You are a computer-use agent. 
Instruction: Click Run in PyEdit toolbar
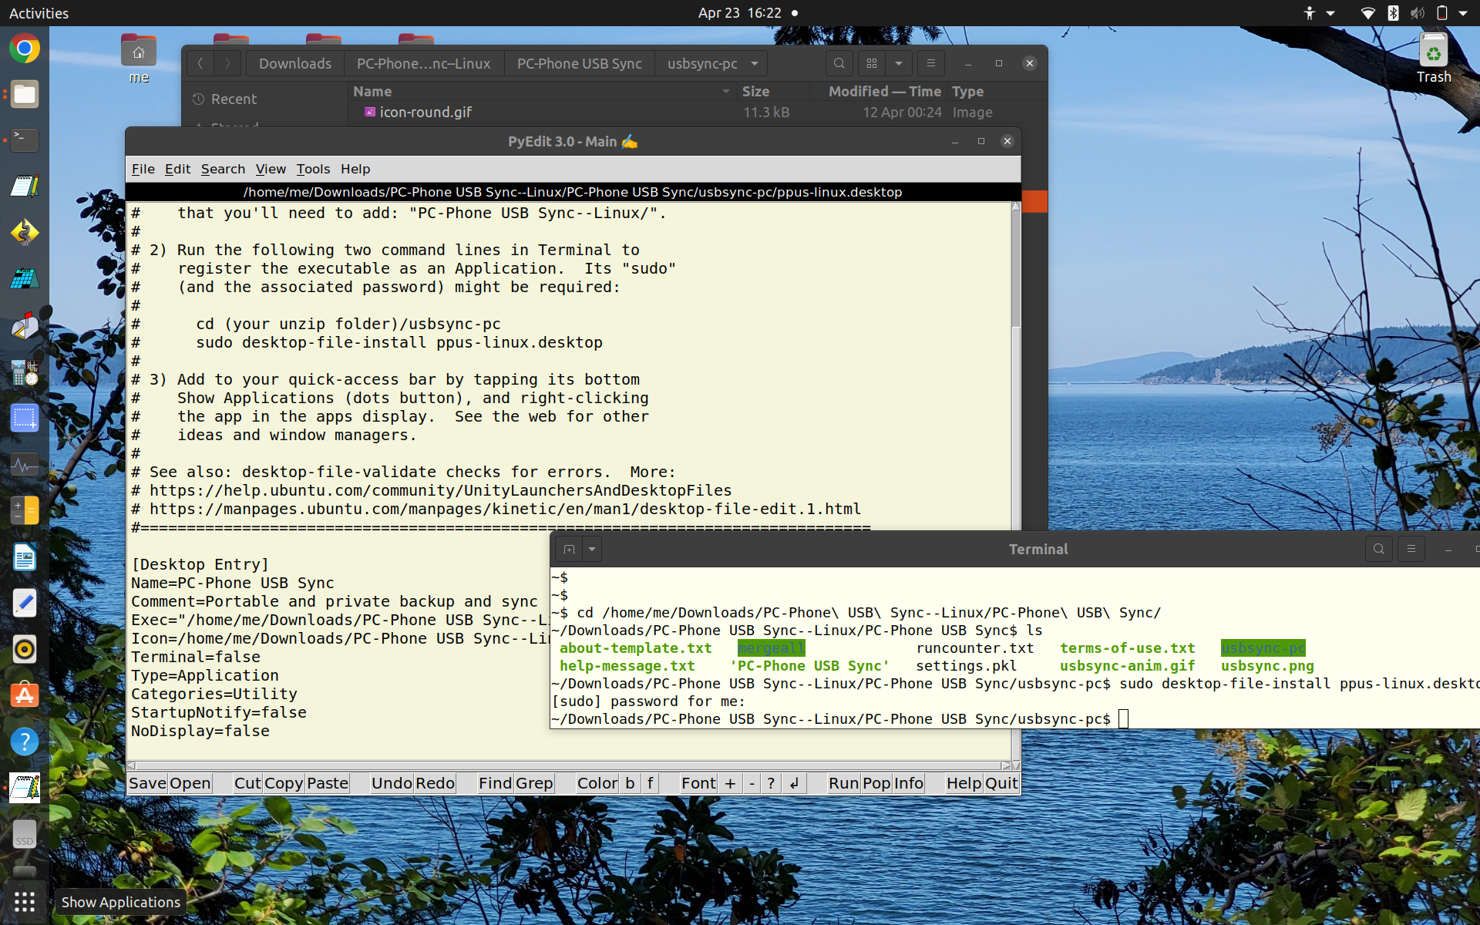pyautogui.click(x=843, y=783)
